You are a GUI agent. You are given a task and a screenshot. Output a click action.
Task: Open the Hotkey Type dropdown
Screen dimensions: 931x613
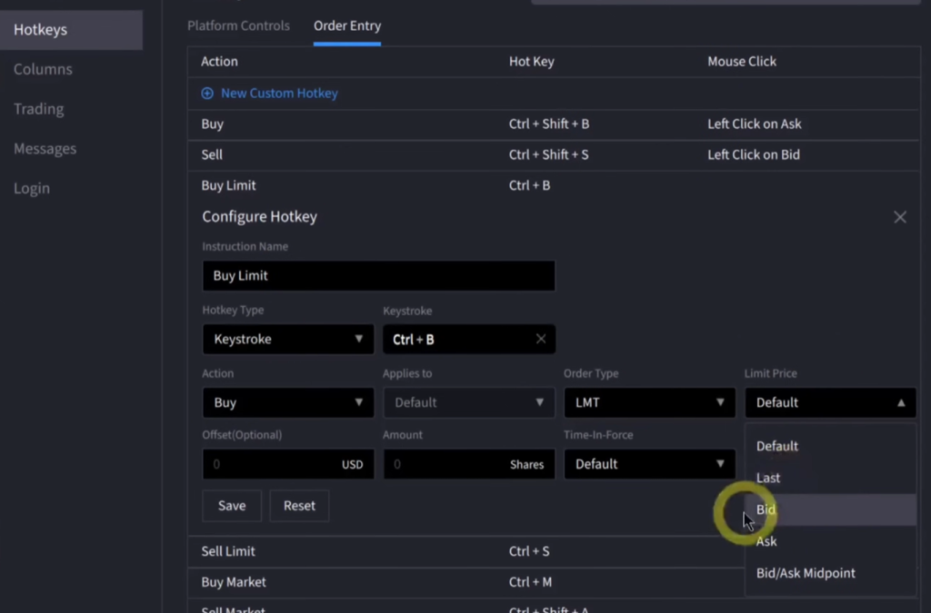click(287, 339)
